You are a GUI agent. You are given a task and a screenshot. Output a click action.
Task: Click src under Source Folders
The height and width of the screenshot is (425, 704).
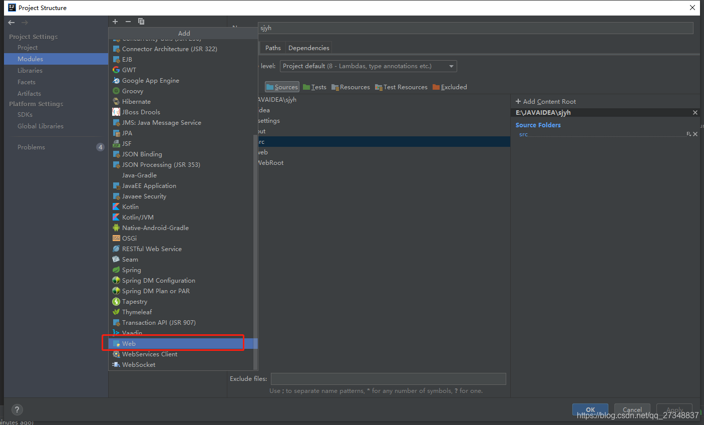click(523, 134)
